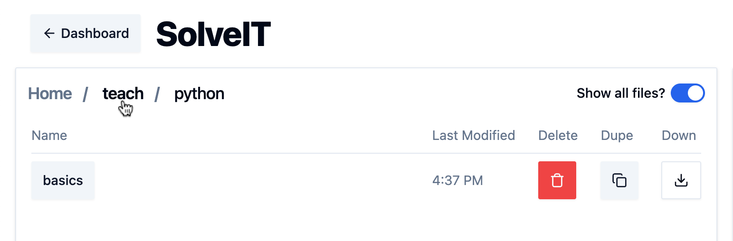Click the Last Modified column header
The width and height of the screenshot is (733, 241).
click(473, 136)
